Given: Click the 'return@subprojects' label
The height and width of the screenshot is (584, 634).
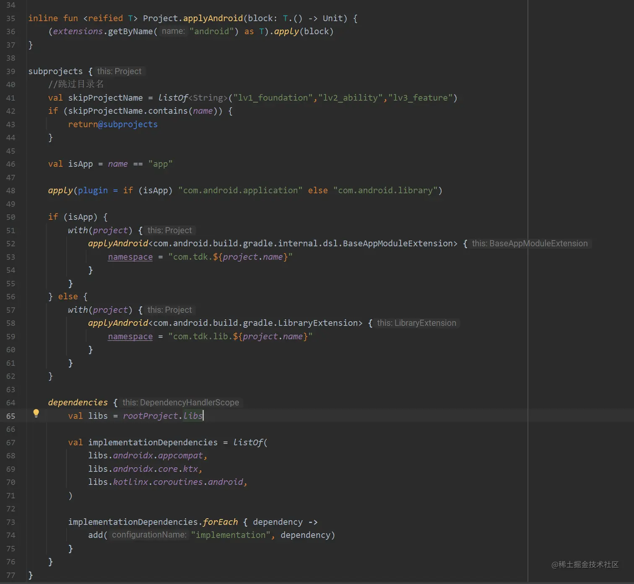Looking at the screenshot, I should click(x=113, y=124).
